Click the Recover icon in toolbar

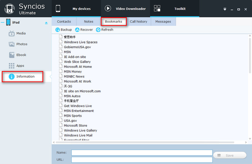[77, 30]
